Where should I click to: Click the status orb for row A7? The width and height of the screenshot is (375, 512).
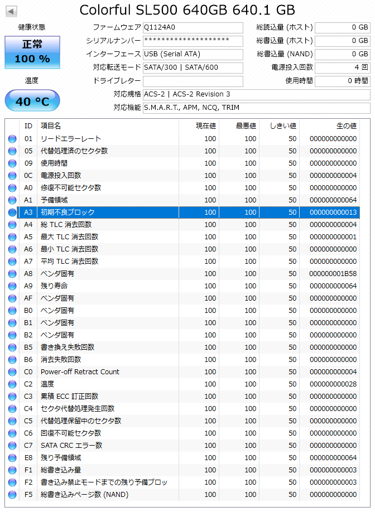click(x=12, y=262)
